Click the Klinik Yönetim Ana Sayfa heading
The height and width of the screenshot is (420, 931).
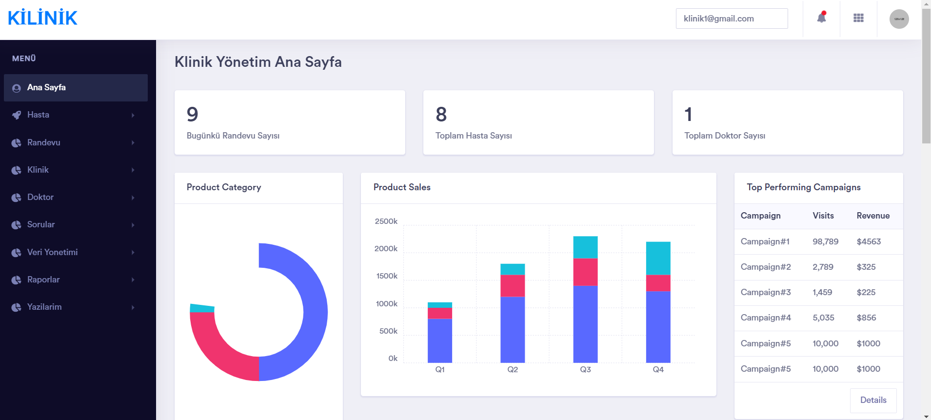point(258,62)
